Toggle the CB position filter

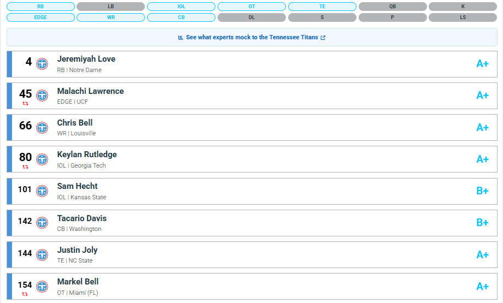(x=182, y=17)
